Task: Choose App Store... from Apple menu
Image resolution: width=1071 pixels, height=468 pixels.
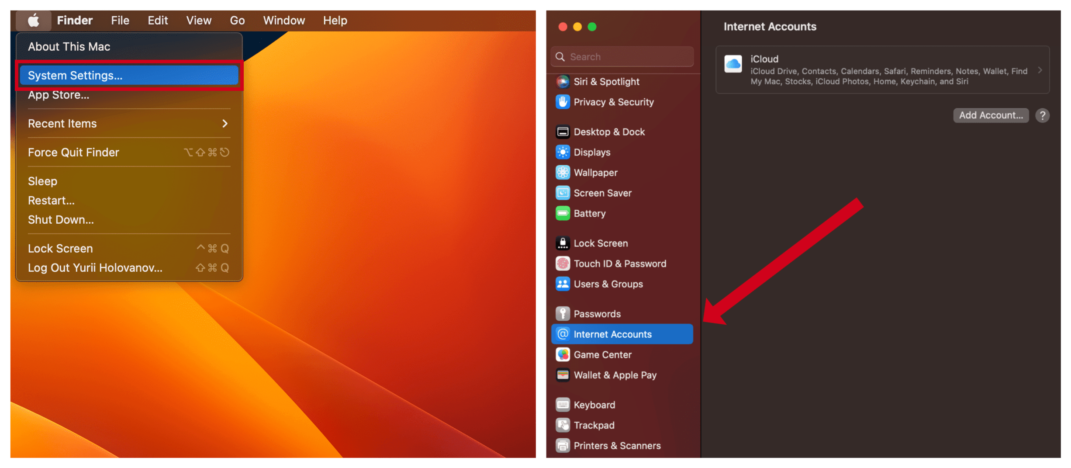Action: pyautogui.click(x=129, y=95)
